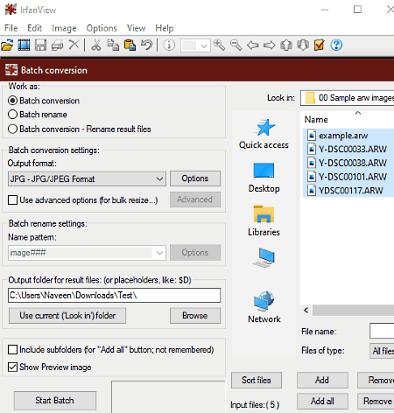Toggle Include subfolders checkbox
The image size is (394, 413).
click(x=12, y=349)
